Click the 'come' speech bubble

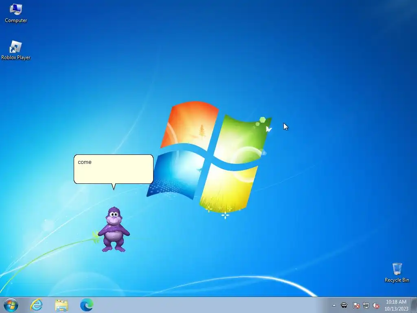click(x=114, y=169)
